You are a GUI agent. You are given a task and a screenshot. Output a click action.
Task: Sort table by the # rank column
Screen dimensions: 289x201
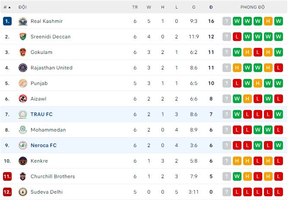[x=7, y=7]
